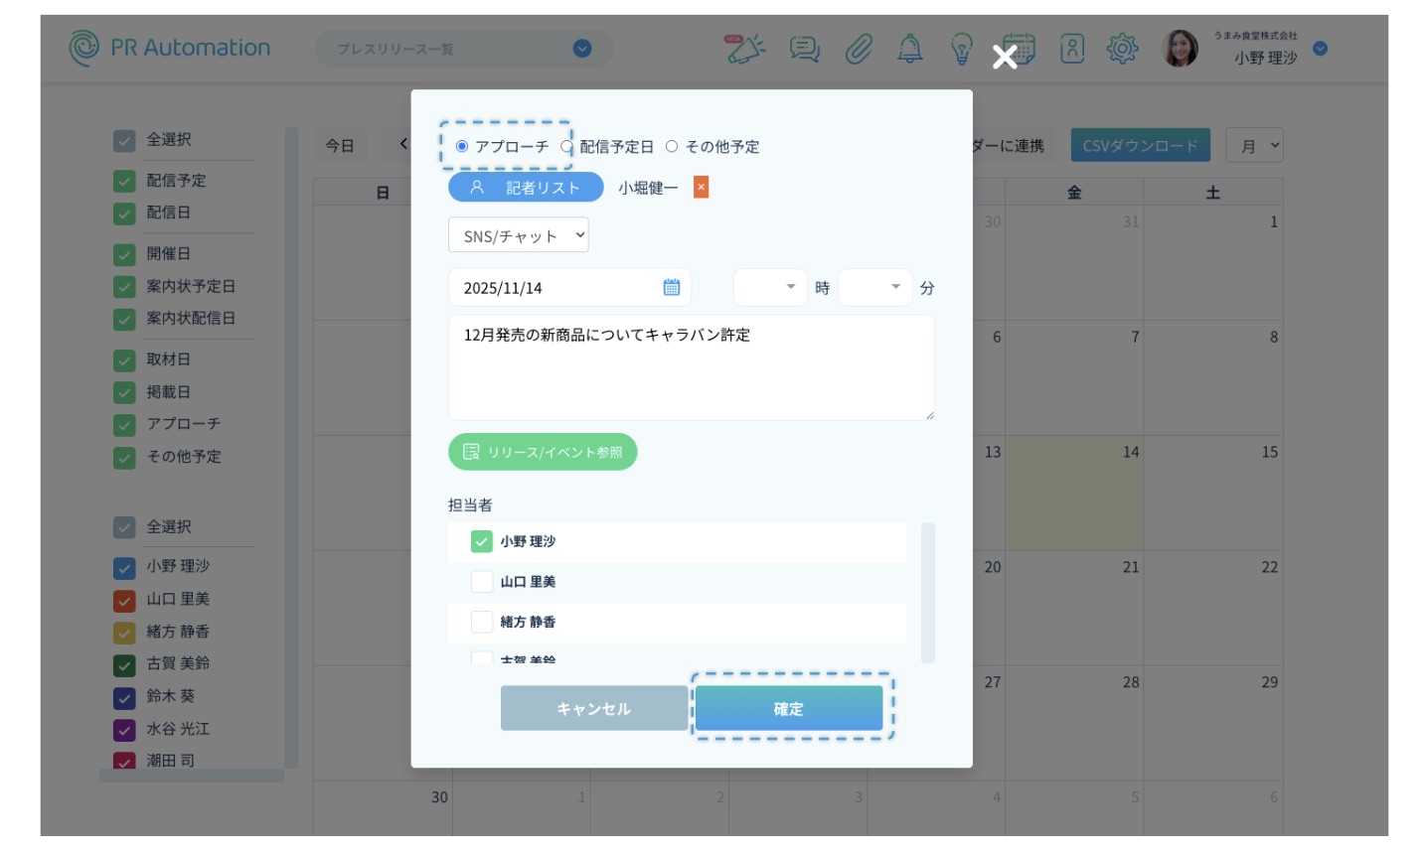The image size is (1425, 856).
Task: Open the chat messages icon
Action: (804, 49)
